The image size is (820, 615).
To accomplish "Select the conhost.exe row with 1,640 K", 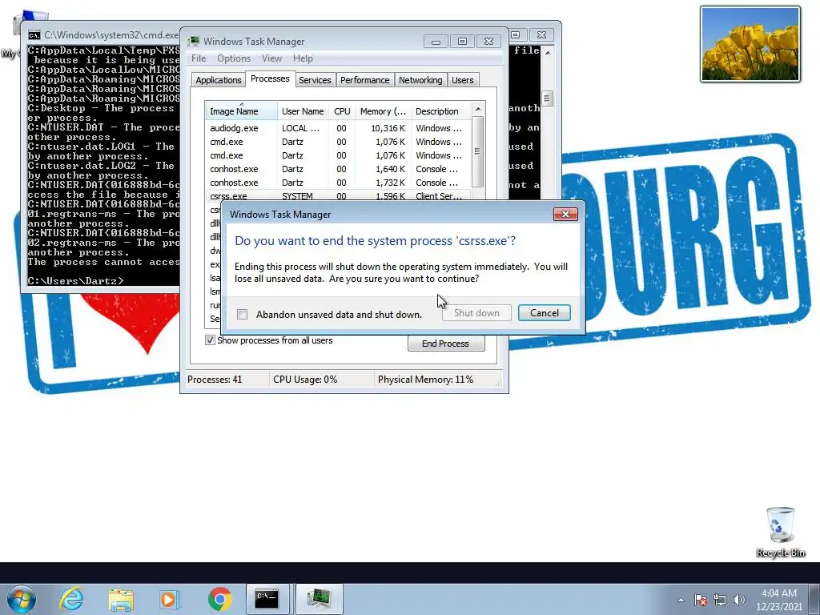I will click(338, 169).
